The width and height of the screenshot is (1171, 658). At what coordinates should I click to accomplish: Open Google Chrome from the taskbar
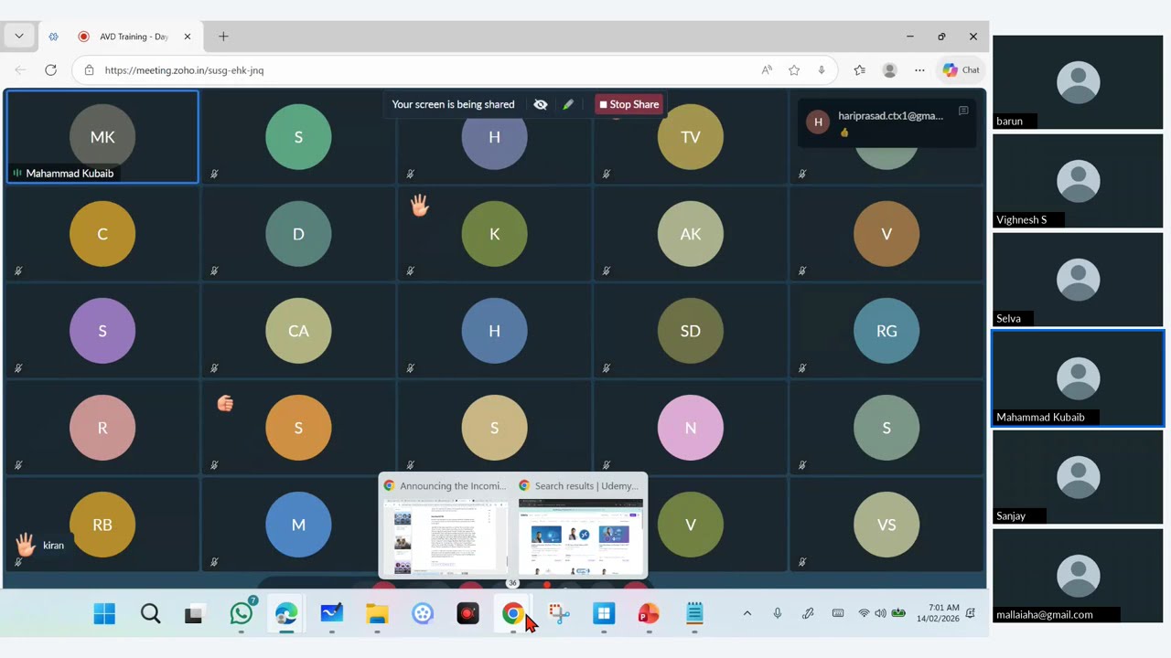click(x=513, y=614)
